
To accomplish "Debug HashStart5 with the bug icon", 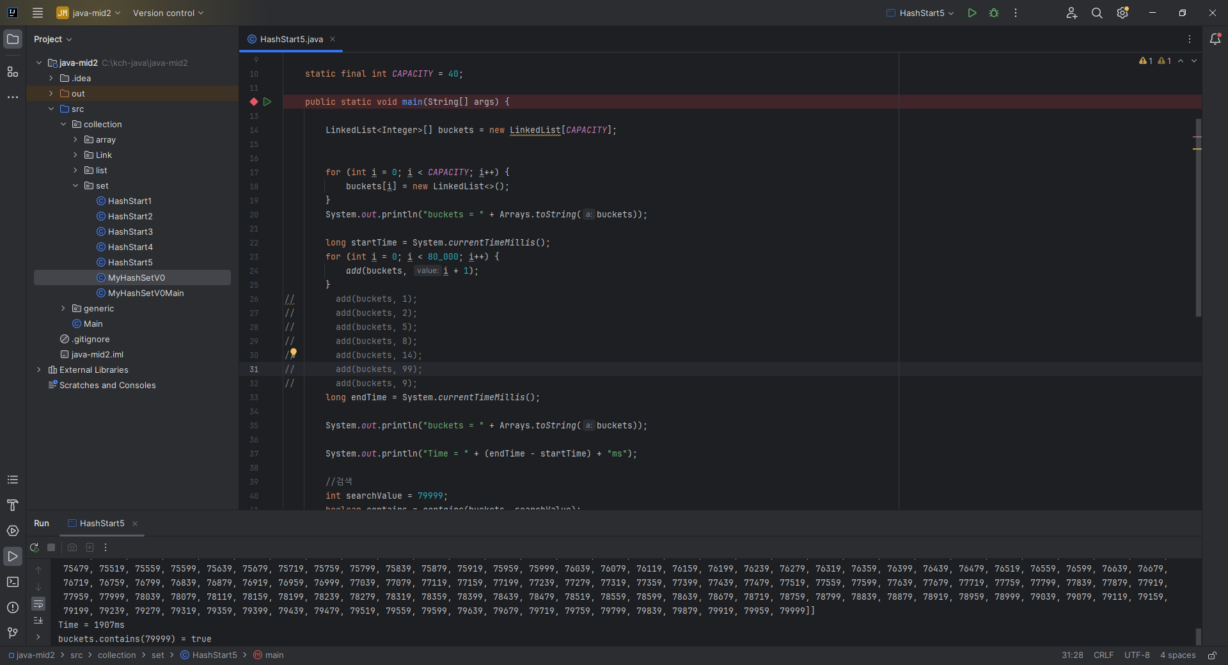I will coord(994,13).
